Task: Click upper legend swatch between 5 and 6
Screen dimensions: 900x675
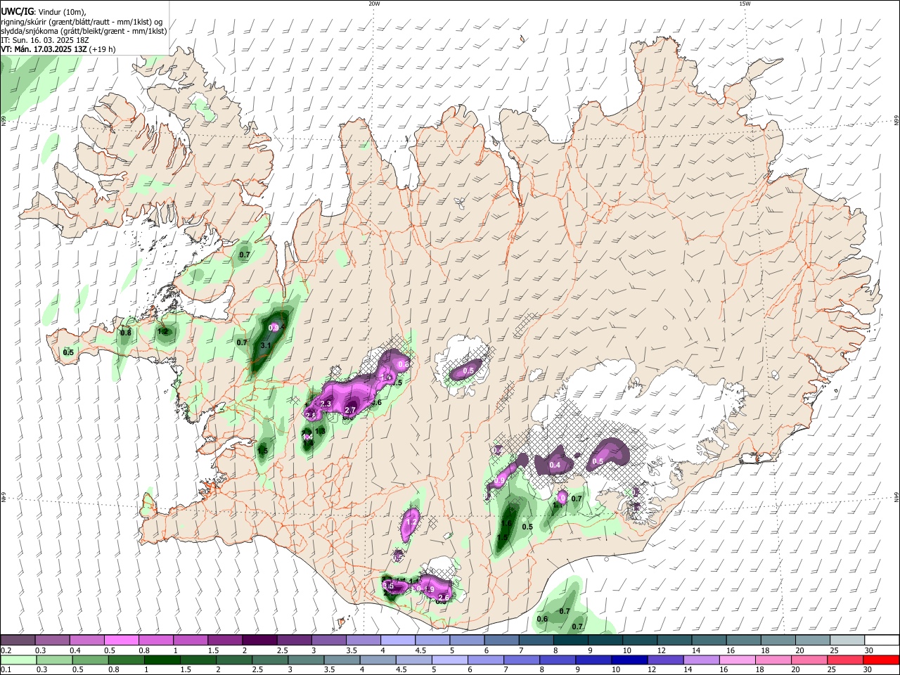Action: pos(466,640)
